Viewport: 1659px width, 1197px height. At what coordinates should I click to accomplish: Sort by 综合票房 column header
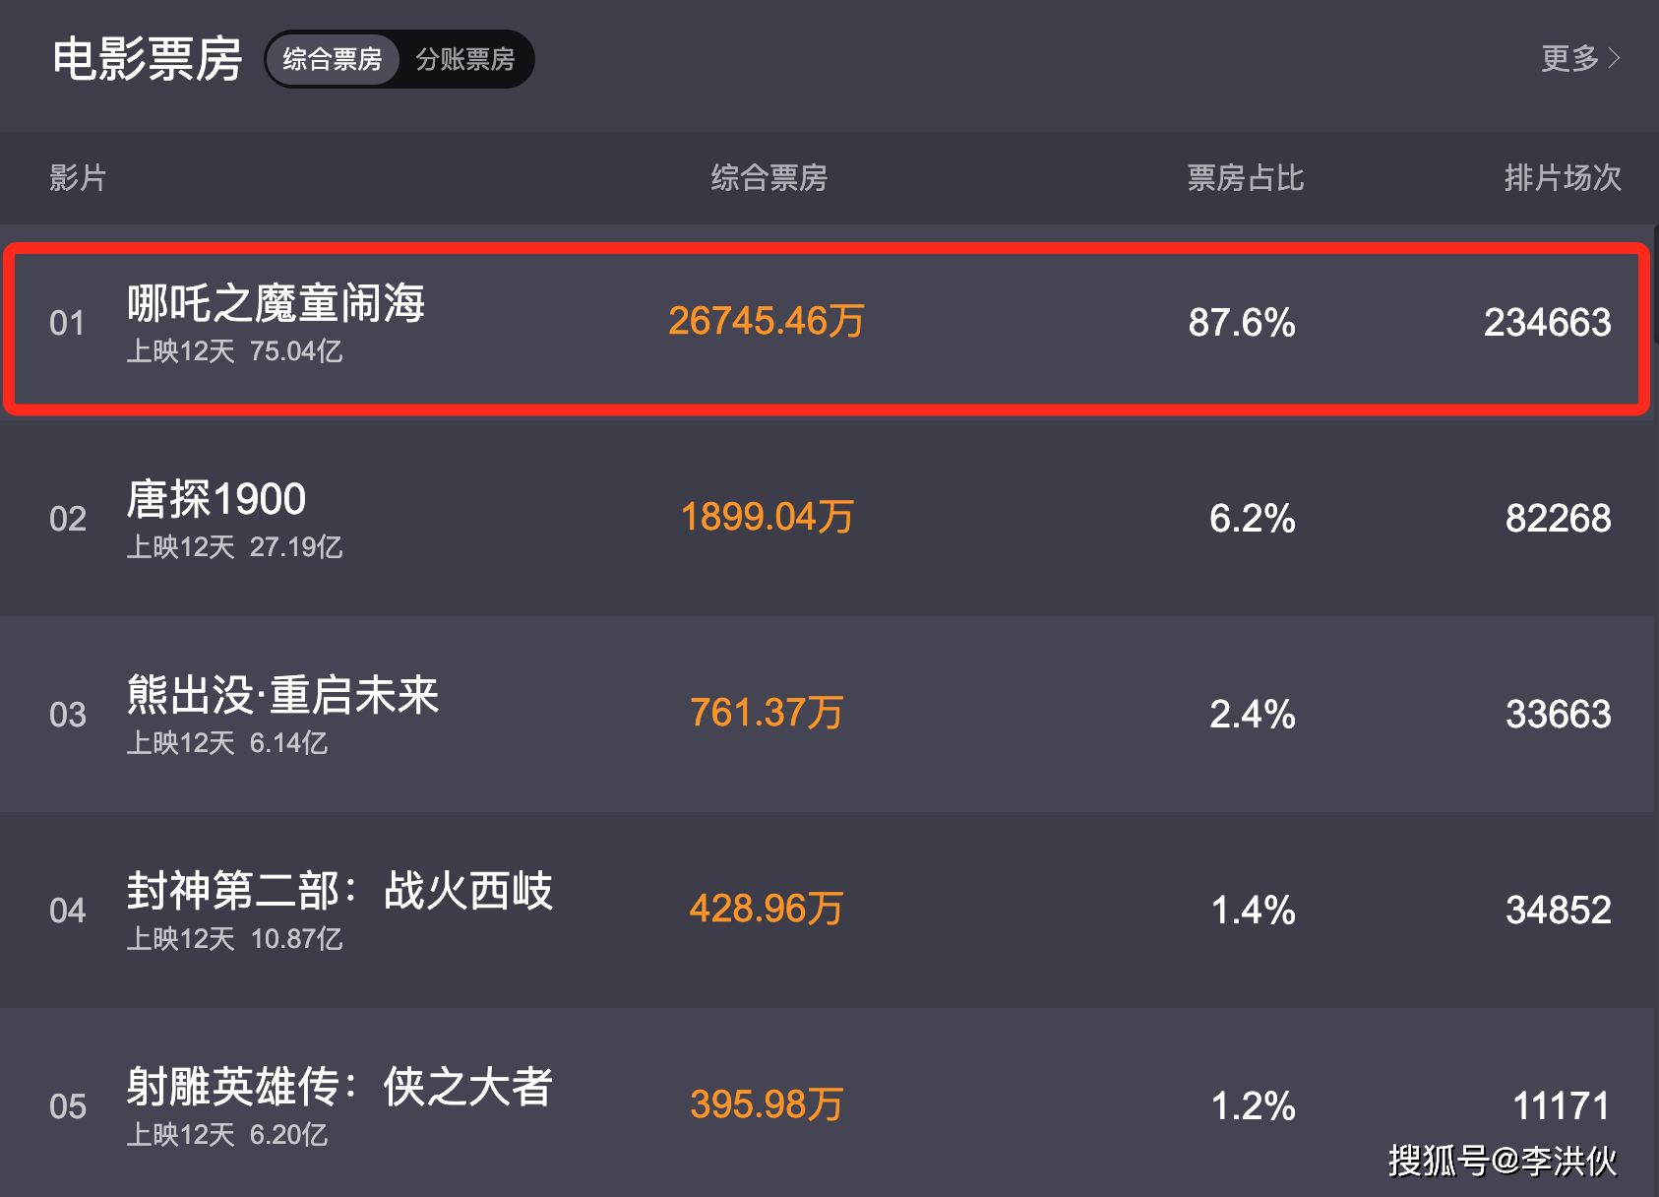pos(768,177)
